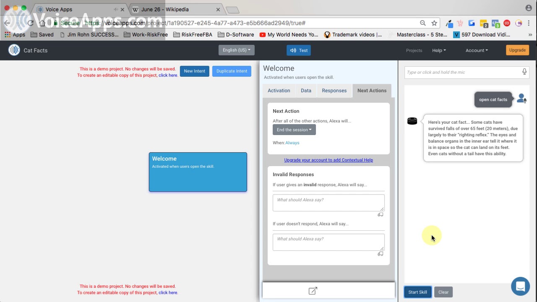Click the 'Always' condition link

click(292, 143)
